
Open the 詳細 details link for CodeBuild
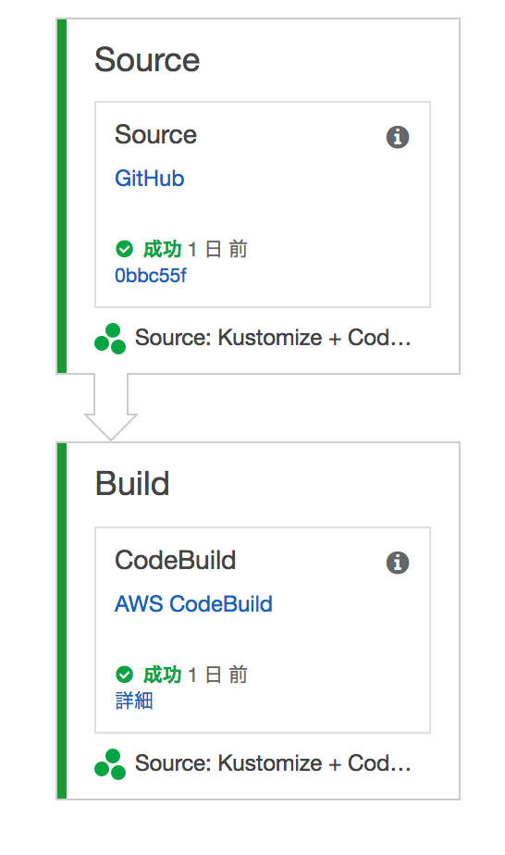(x=134, y=700)
